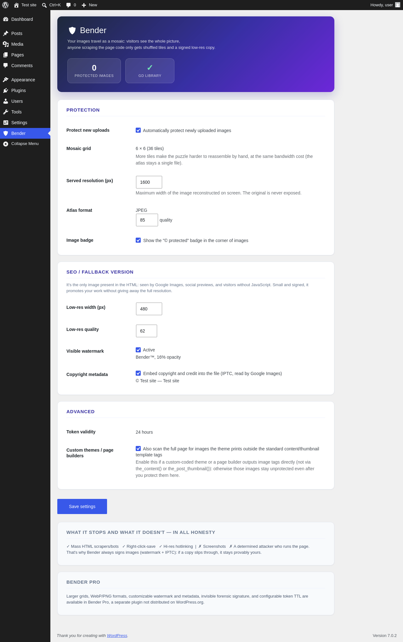Screen dimensions: 403x642
Task: Click the 'Protect new uploads' row label
Action: click(x=88, y=130)
